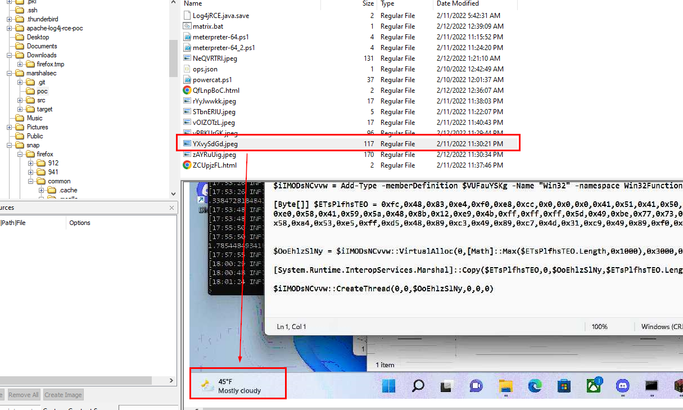The image size is (683, 410).
Task: Close the evidence sources panel
Action: tap(172, 208)
